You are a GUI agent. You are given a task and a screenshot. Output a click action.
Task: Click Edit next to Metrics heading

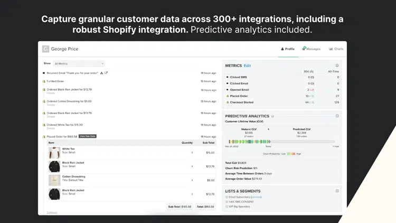(x=247, y=66)
